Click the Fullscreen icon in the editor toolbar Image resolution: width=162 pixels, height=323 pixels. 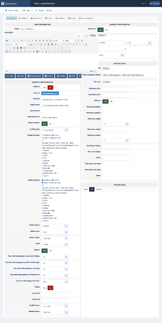click(x=14, y=48)
